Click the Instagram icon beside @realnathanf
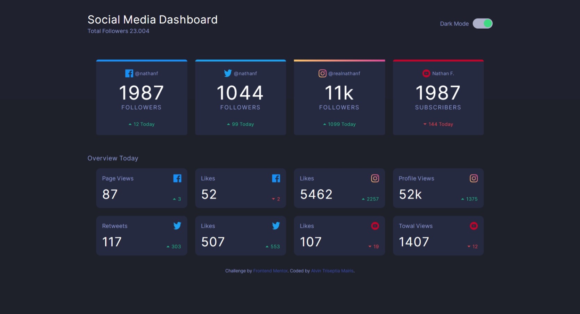 (x=323, y=73)
